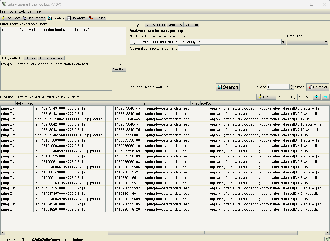330x241 pixels.
Task: Click the 'i' column header
Action: point(69,103)
